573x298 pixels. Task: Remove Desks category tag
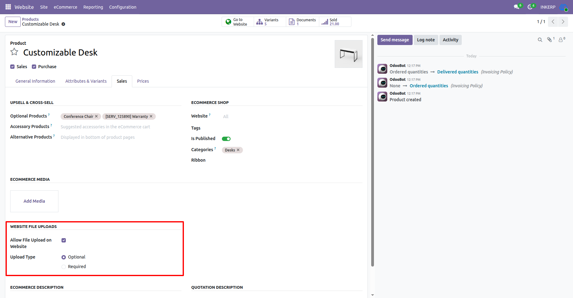point(238,150)
